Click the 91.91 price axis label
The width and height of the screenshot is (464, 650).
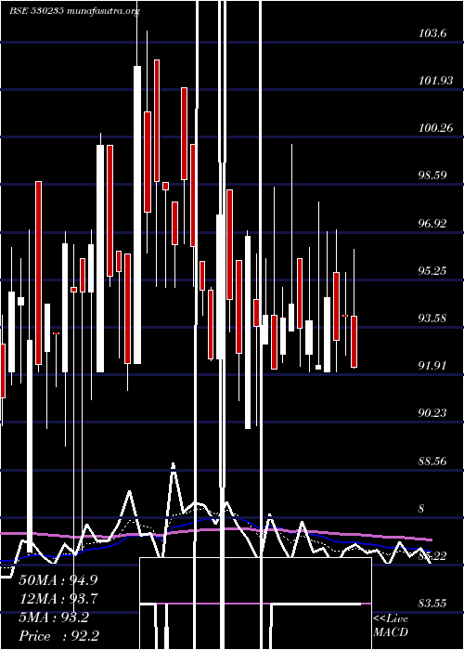(x=432, y=365)
